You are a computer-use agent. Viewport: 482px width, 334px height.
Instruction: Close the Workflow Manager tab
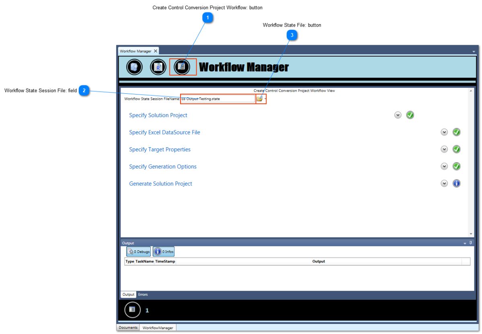156,51
